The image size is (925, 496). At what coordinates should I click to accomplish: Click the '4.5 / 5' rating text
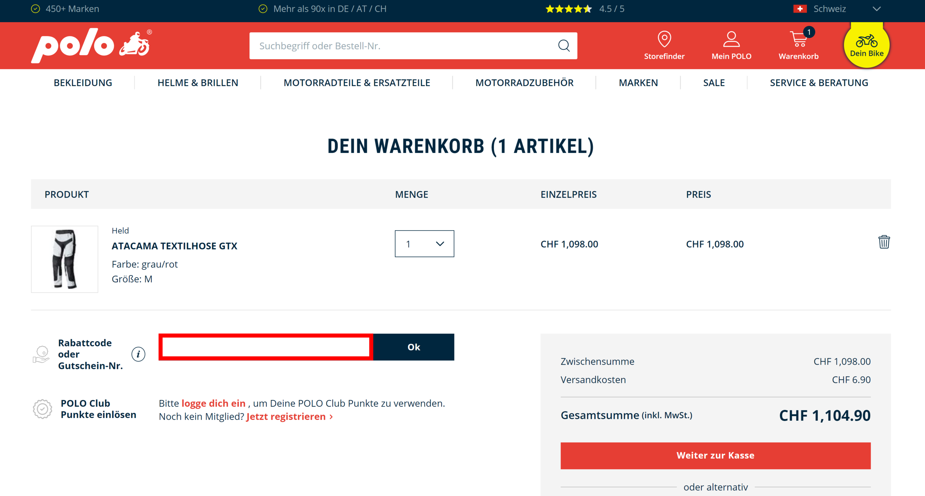pyautogui.click(x=612, y=9)
